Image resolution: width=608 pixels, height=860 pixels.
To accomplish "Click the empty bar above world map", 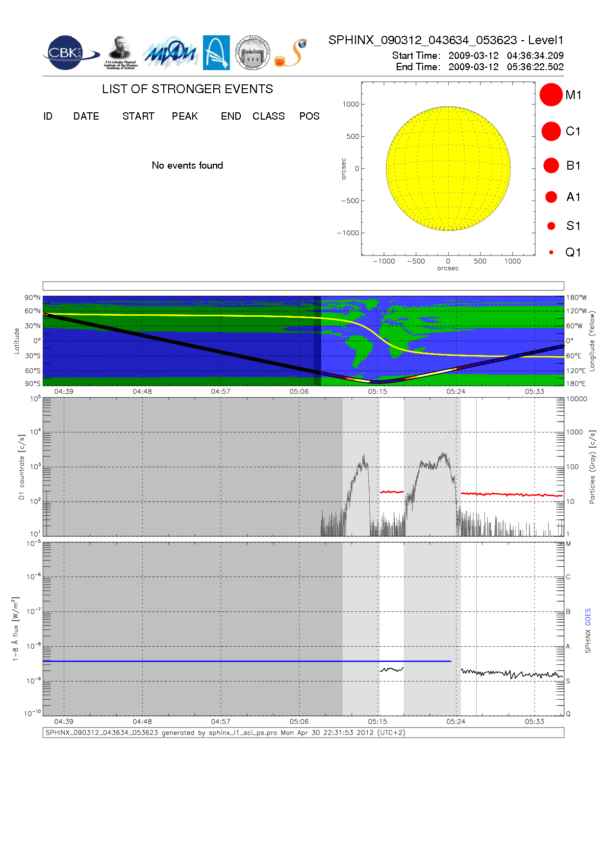I will pyautogui.click(x=303, y=286).
